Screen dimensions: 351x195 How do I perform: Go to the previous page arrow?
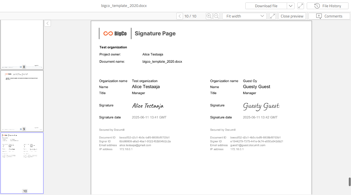180,16
